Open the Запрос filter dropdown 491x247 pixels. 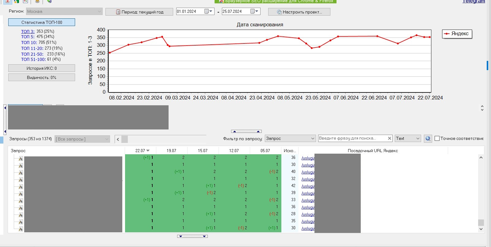(x=290, y=139)
